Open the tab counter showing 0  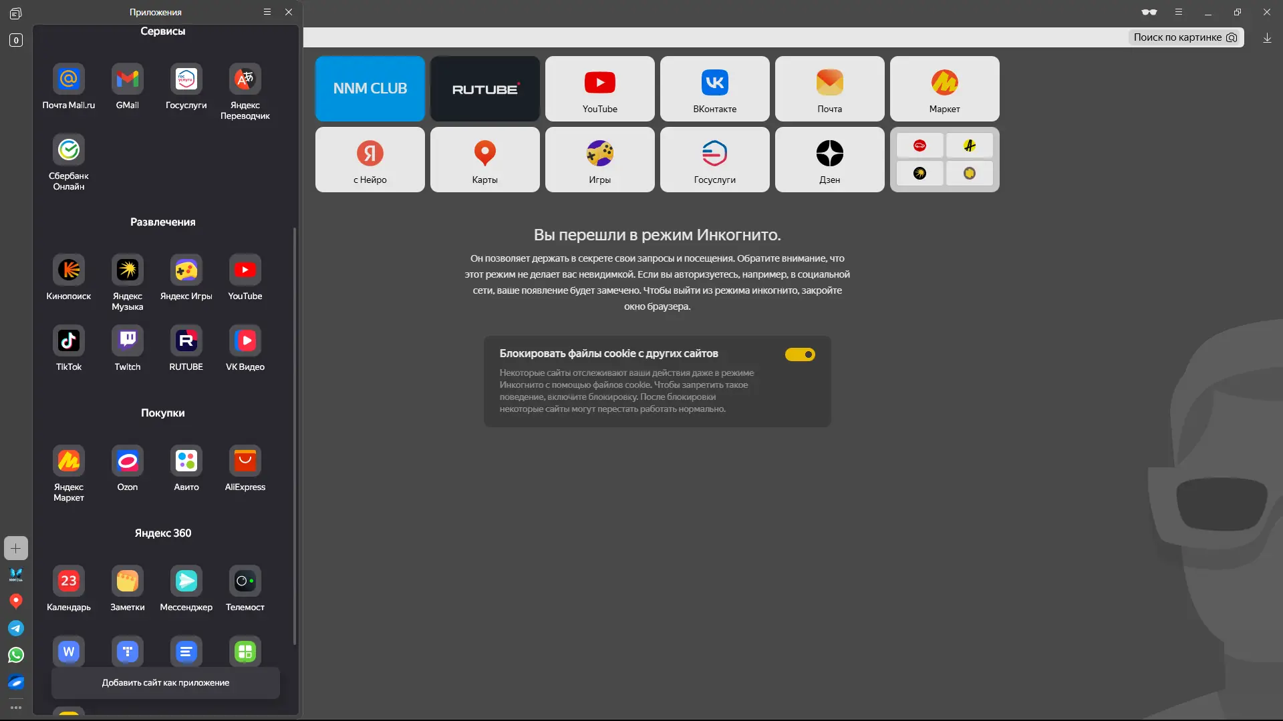(16, 40)
